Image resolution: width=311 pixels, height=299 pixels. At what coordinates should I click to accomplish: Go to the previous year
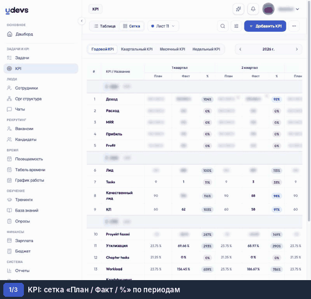240,49
